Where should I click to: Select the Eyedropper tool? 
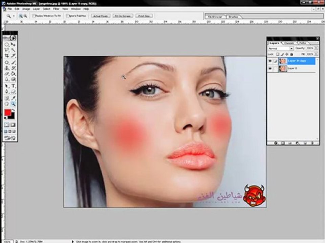tap(13, 98)
